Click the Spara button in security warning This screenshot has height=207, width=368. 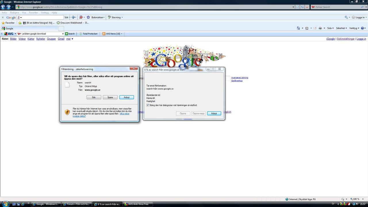(110, 97)
